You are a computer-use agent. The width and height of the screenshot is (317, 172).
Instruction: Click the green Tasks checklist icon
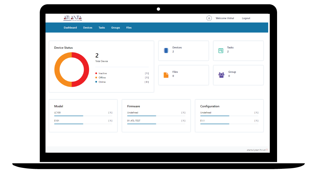(x=221, y=51)
